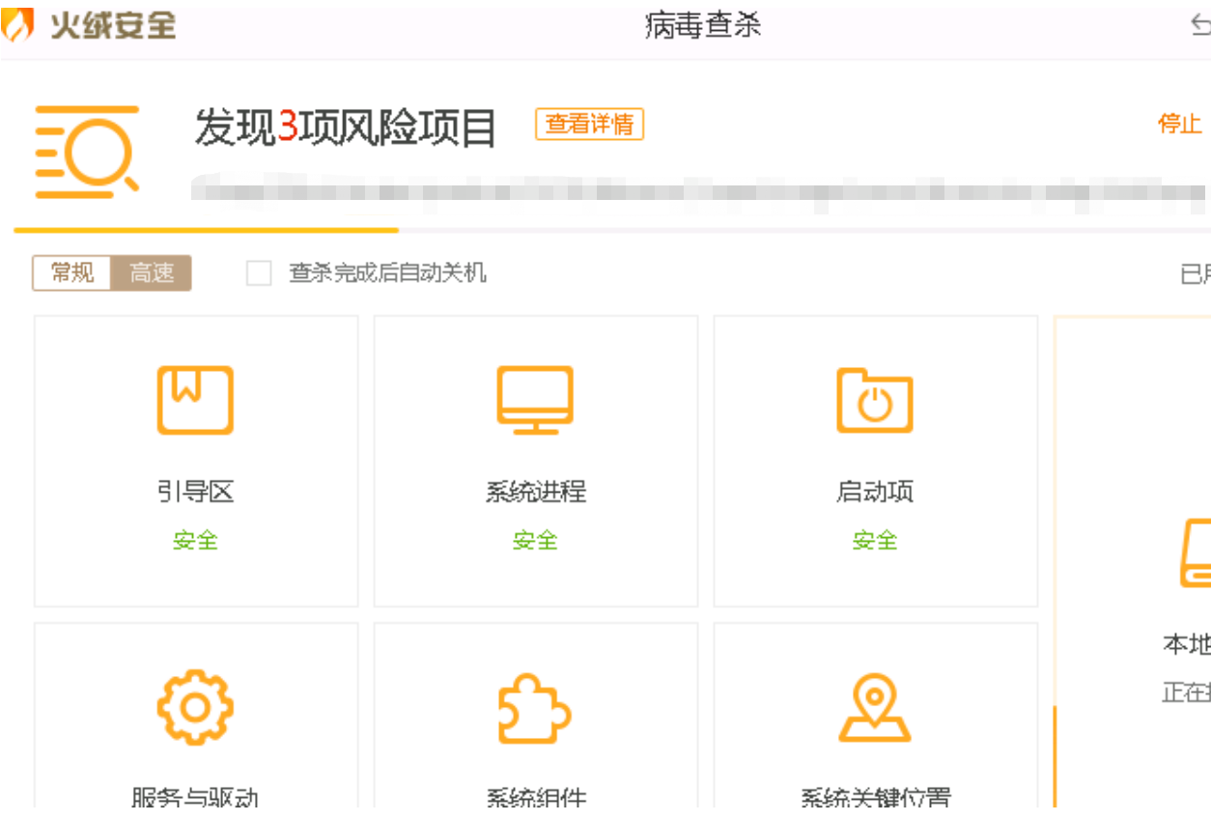Enable 查杀完成后自动关机 checkbox
Image resolution: width=1211 pixels, height=821 pixels.
259,273
